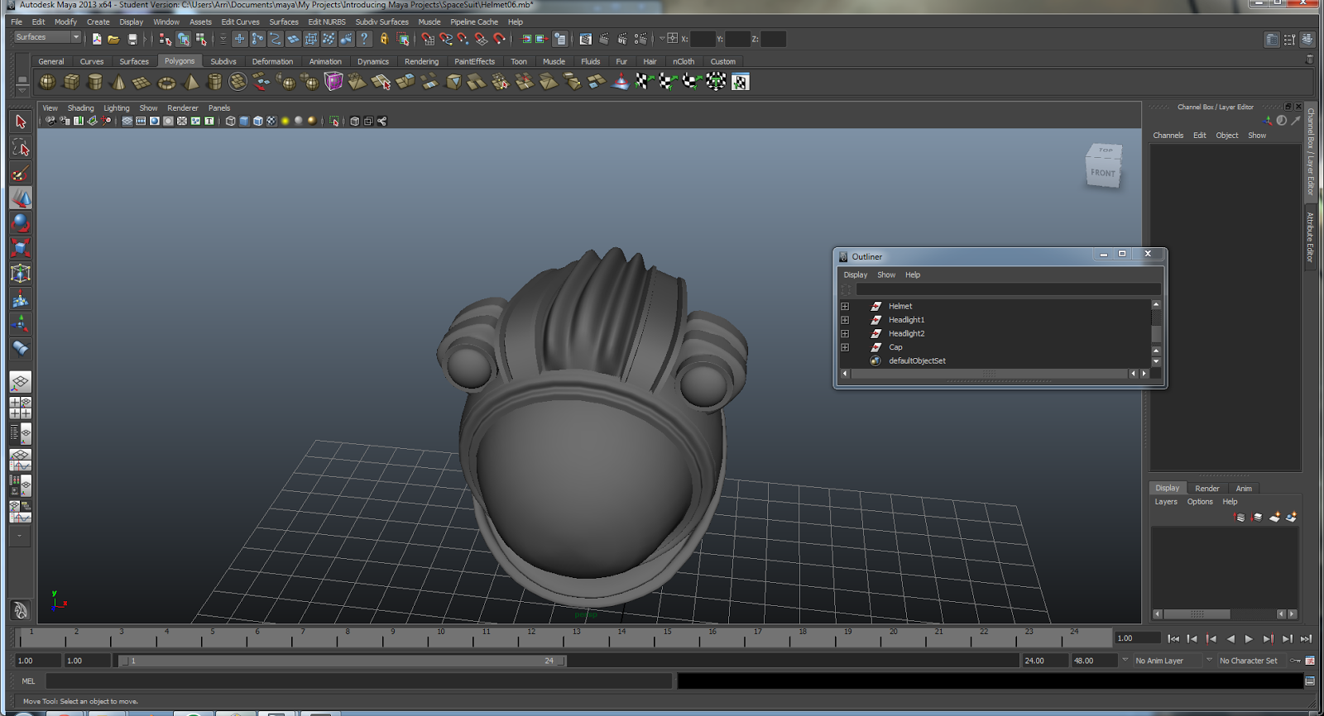Switch to the Polygons shelf tab
Viewport: 1324px width, 716px height.
pyautogui.click(x=180, y=61)
